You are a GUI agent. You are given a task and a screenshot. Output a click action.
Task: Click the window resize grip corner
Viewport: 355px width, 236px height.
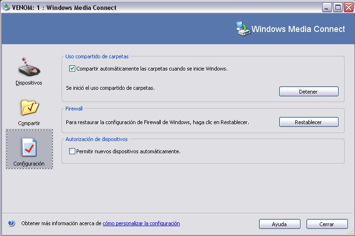click(351, 232)
